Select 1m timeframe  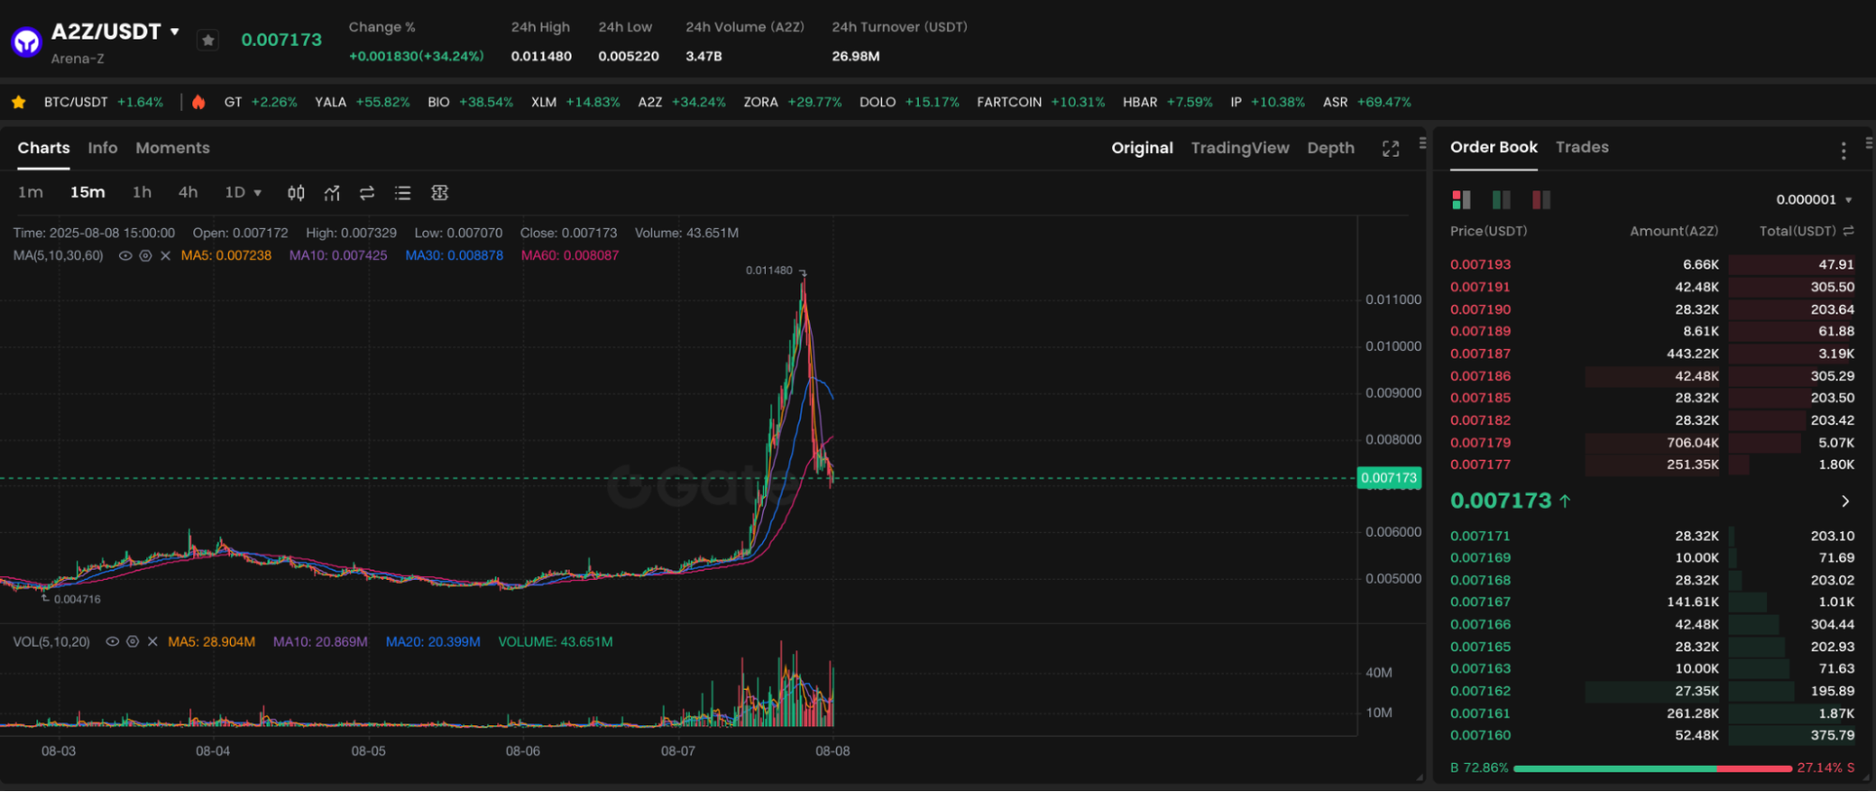pyautogui.click(x=31, y=192)
